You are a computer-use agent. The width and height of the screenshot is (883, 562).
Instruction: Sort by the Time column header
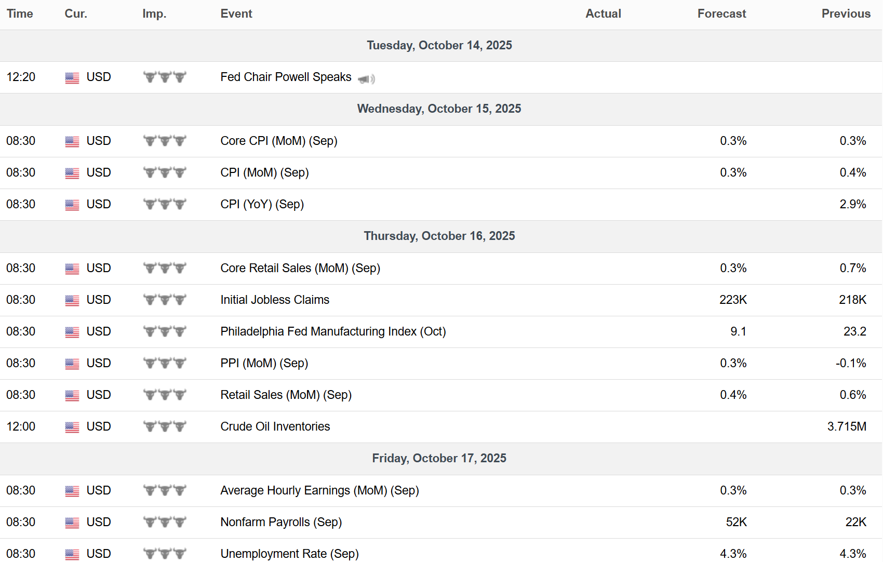[x=20, y=14]
